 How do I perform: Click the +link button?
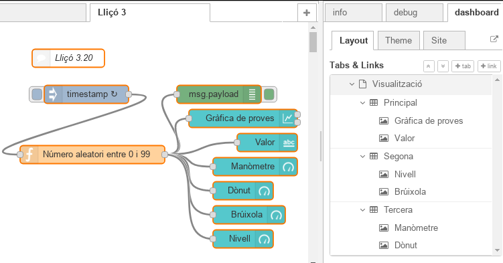(x=489, y=66)
